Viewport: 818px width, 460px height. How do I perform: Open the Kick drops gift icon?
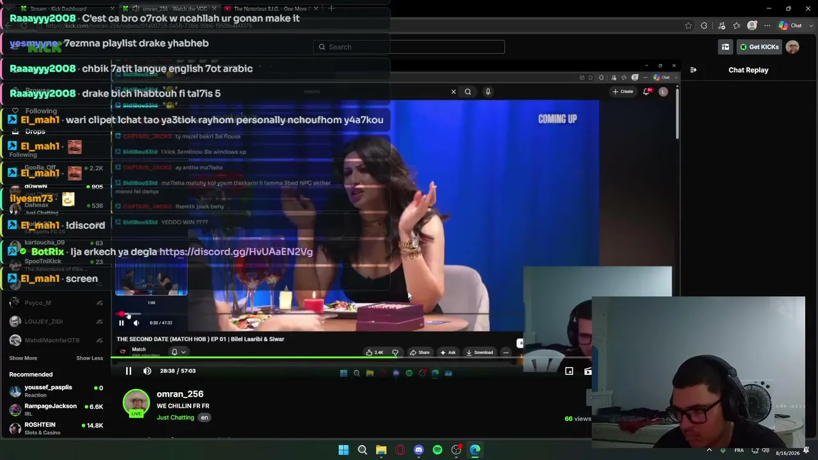pyautogui.click(x=725, y=47)
